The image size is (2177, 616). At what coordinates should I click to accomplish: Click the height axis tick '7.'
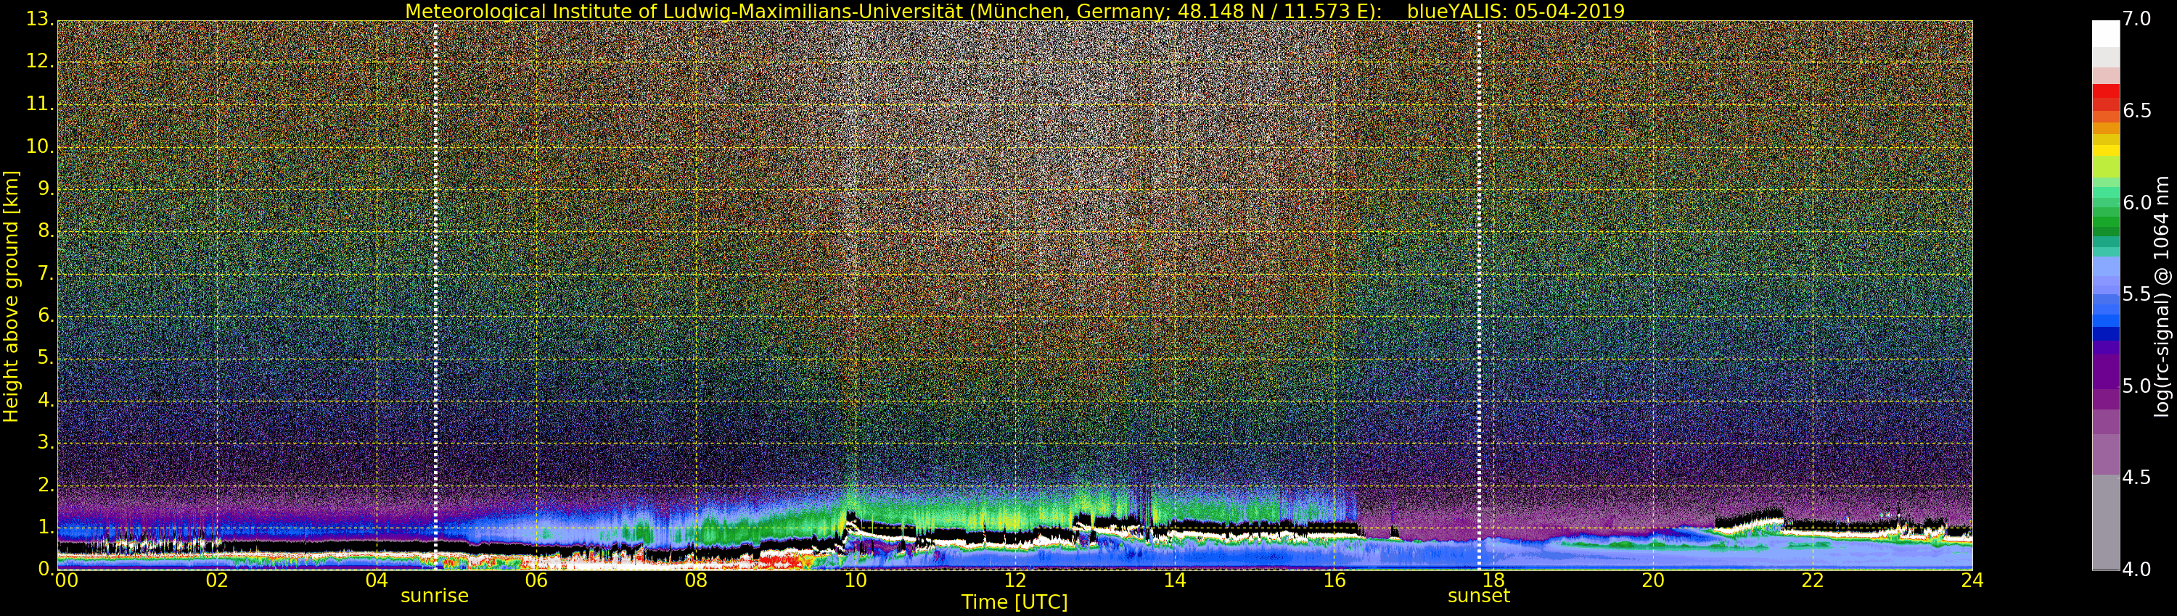[46, 272]
